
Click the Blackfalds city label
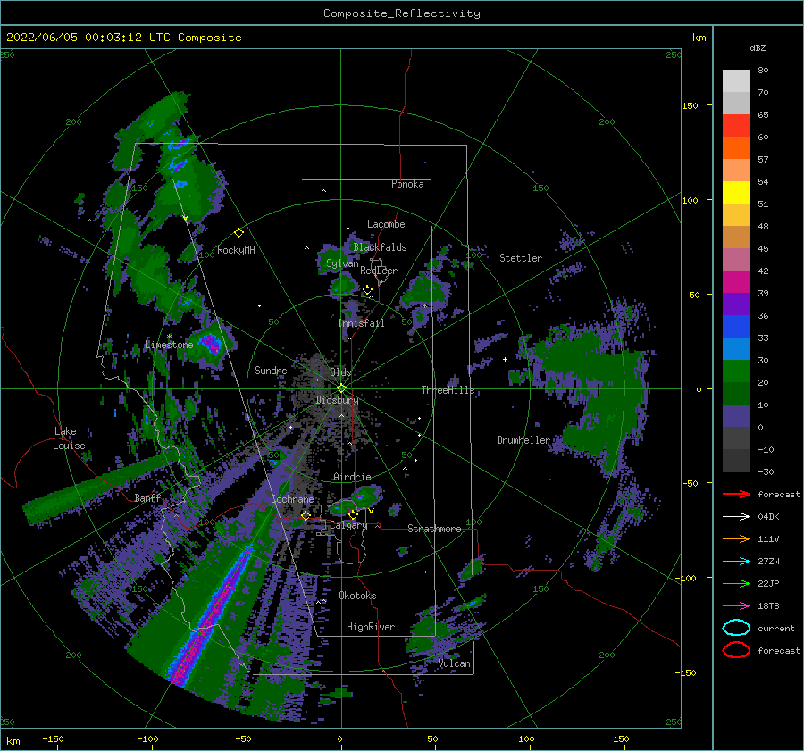(x=380, y=247)
